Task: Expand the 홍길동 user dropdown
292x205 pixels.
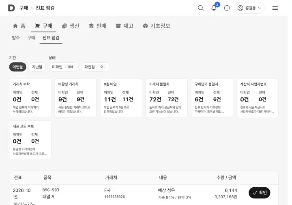Action: (x=249, y=8)
